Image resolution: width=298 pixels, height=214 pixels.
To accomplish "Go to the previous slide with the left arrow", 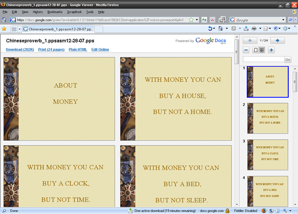I will [250, 40].
